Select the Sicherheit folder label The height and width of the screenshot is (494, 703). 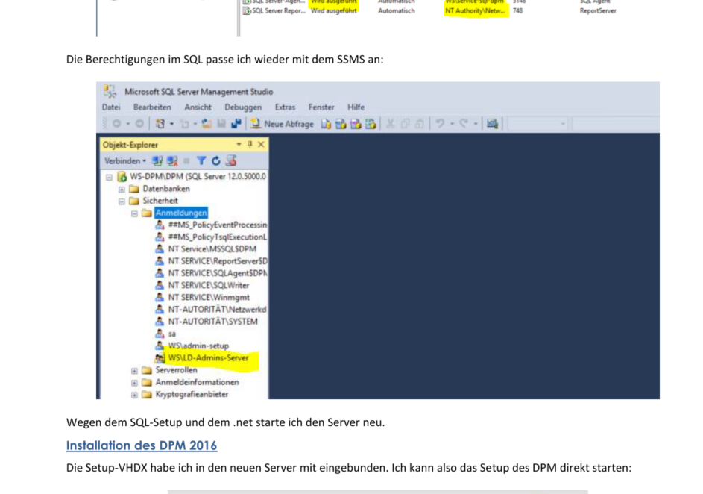(160, 201)
